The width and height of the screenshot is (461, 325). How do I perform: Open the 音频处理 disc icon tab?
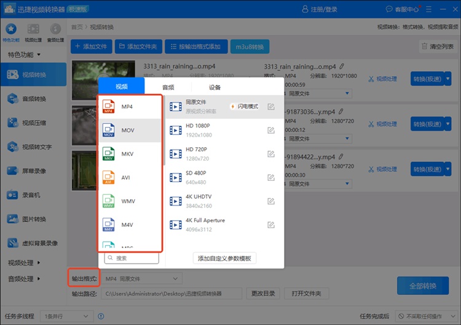point(55,32)
